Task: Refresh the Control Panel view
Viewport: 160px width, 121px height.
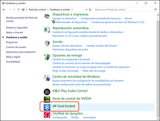Action: 90,9
